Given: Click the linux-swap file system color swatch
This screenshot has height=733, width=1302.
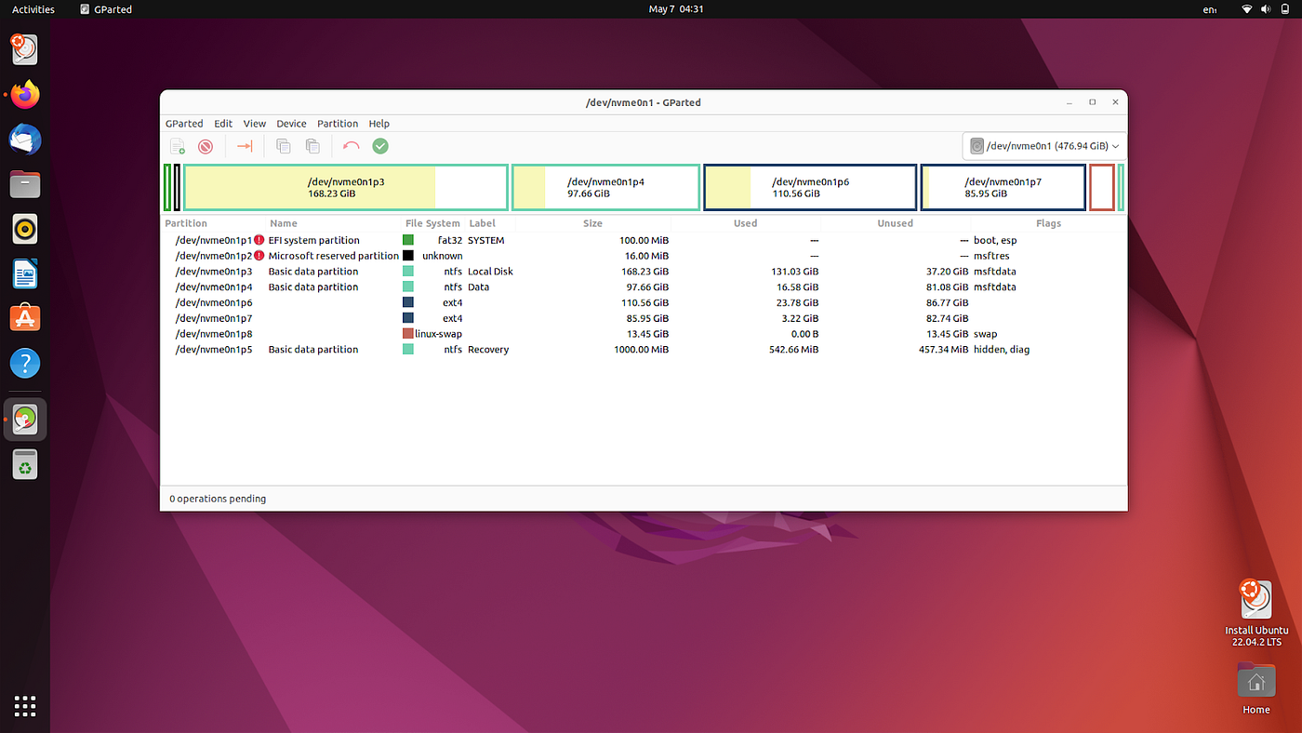Looking at the screenshot, I should click(x=407, y=333).
